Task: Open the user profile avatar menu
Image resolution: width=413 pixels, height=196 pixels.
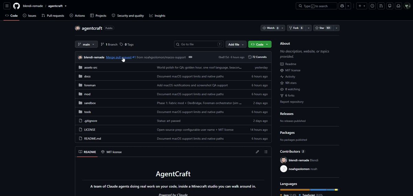Action: 407,6
